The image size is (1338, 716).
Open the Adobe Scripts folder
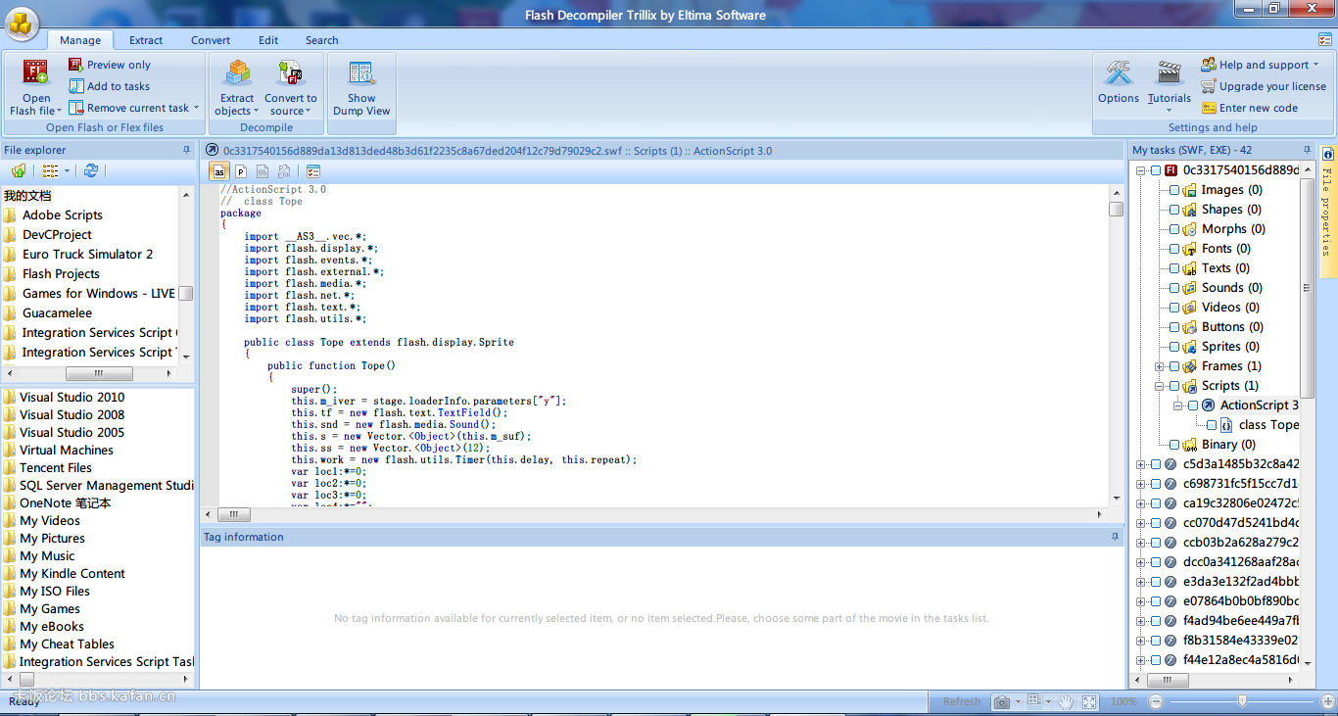63,215
